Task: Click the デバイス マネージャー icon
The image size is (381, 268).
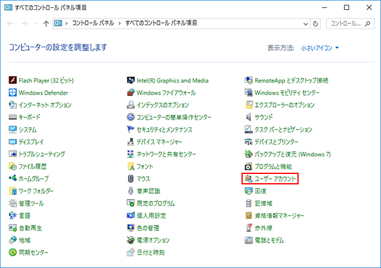Action: 130,141
